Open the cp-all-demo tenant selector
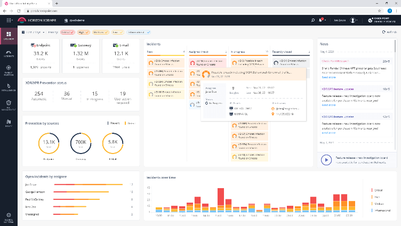Viewport: 401px width, 226px height. pos(75,20)
